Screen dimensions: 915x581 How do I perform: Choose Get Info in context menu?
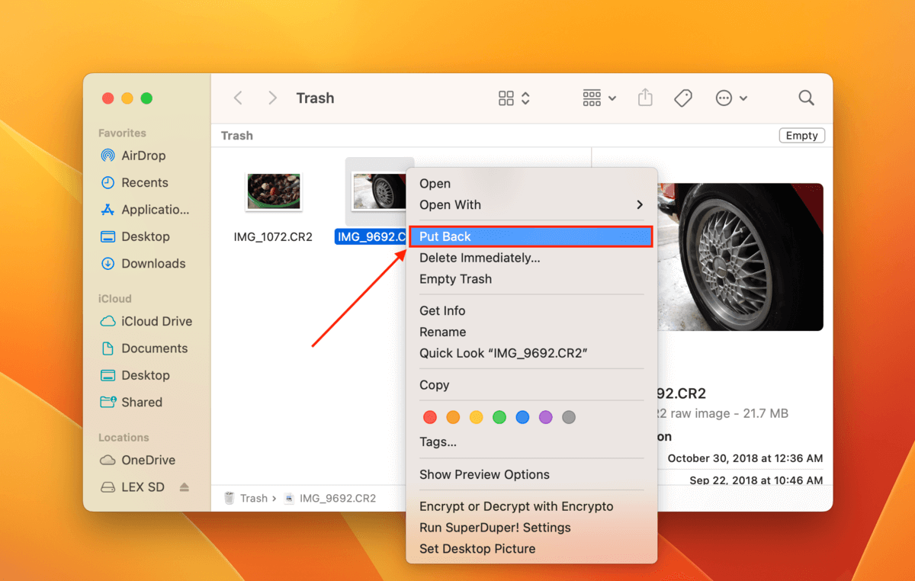coord(442,310)
